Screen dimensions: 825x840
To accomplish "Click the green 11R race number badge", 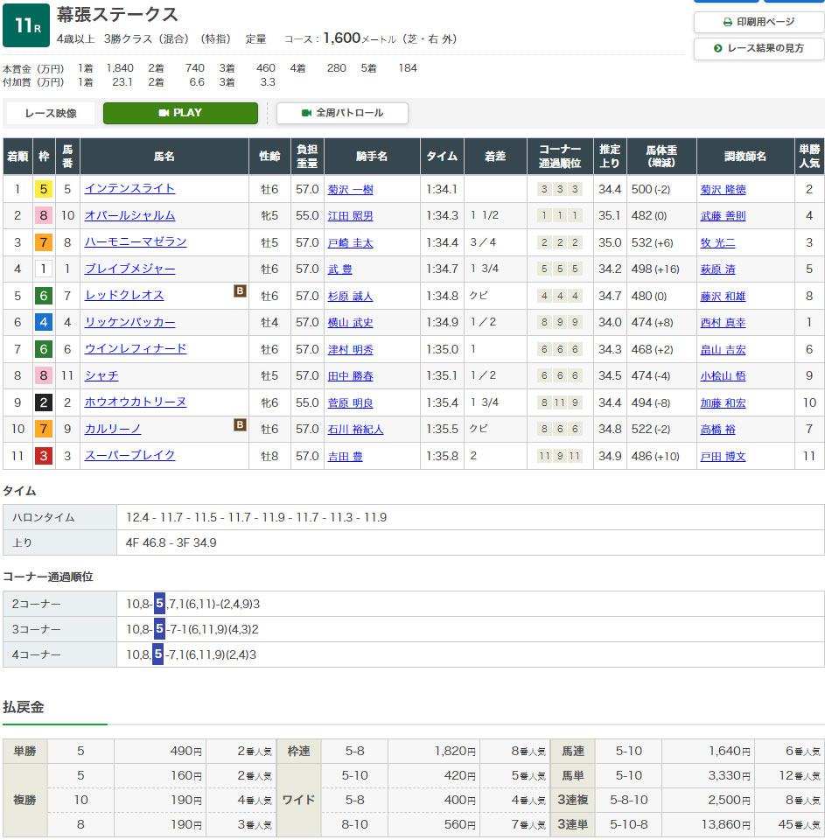I will click(26, 27).
